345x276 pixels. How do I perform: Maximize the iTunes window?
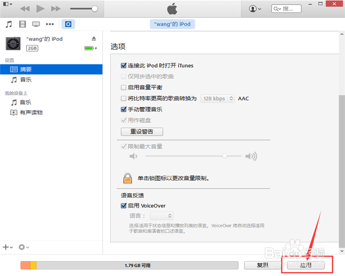[x=321, y=4]
